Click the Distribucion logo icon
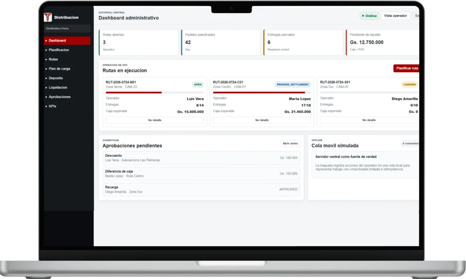 tap(48, 17)
